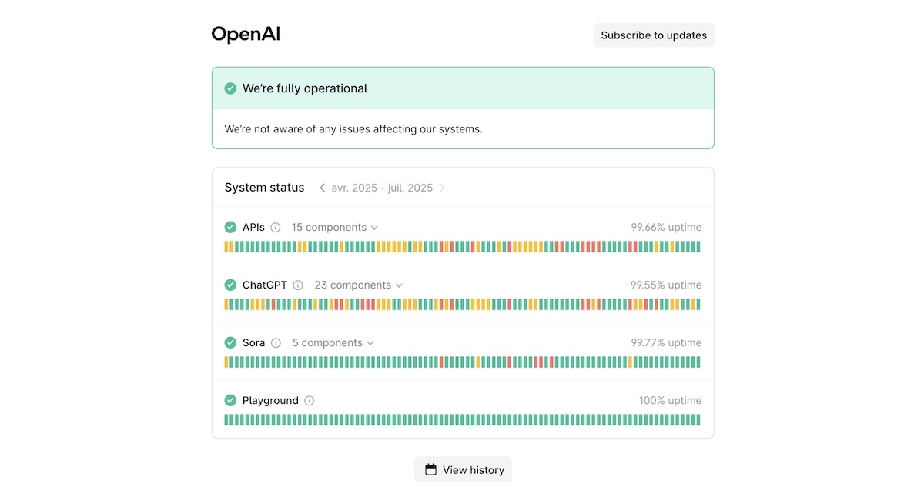Click Subscribe to updates button

pyautogui.click(x=654, y=35)
